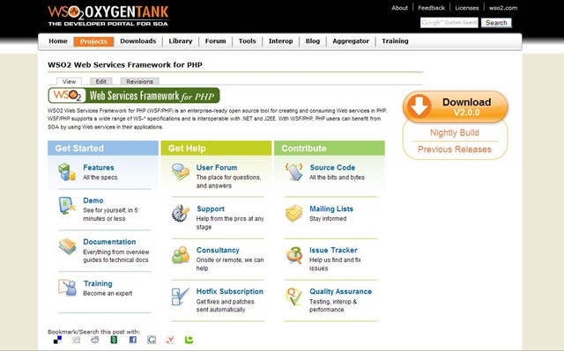Open the Features link
564x351 pixels.
tap(99, 167)
